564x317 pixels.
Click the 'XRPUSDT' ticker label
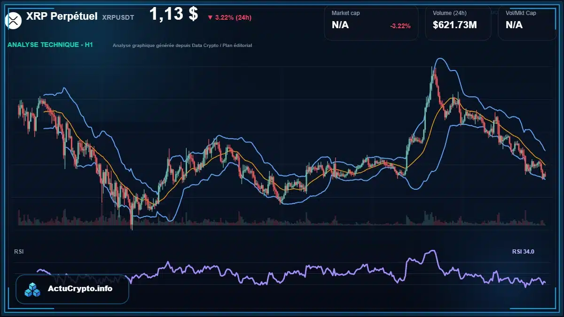point(118,17)
